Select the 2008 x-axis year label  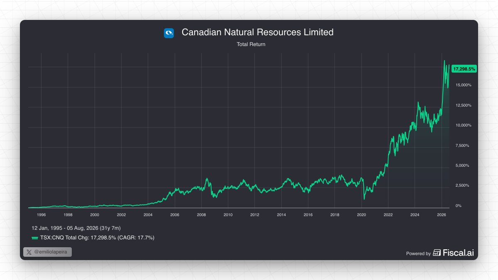click(x=201, y=215)
